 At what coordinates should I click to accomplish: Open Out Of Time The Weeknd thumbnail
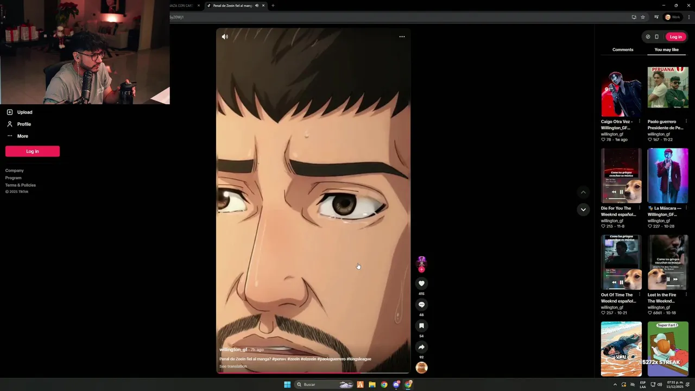(621, 262)
